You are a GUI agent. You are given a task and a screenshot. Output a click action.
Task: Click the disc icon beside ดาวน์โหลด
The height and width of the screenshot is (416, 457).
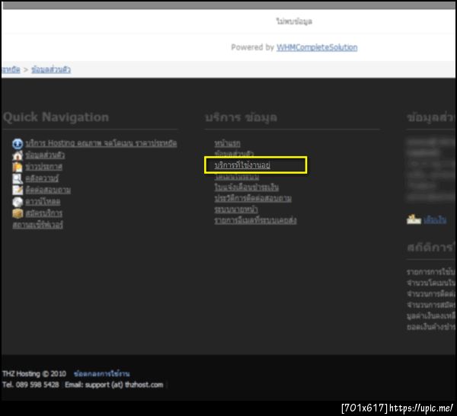point(18,202)
